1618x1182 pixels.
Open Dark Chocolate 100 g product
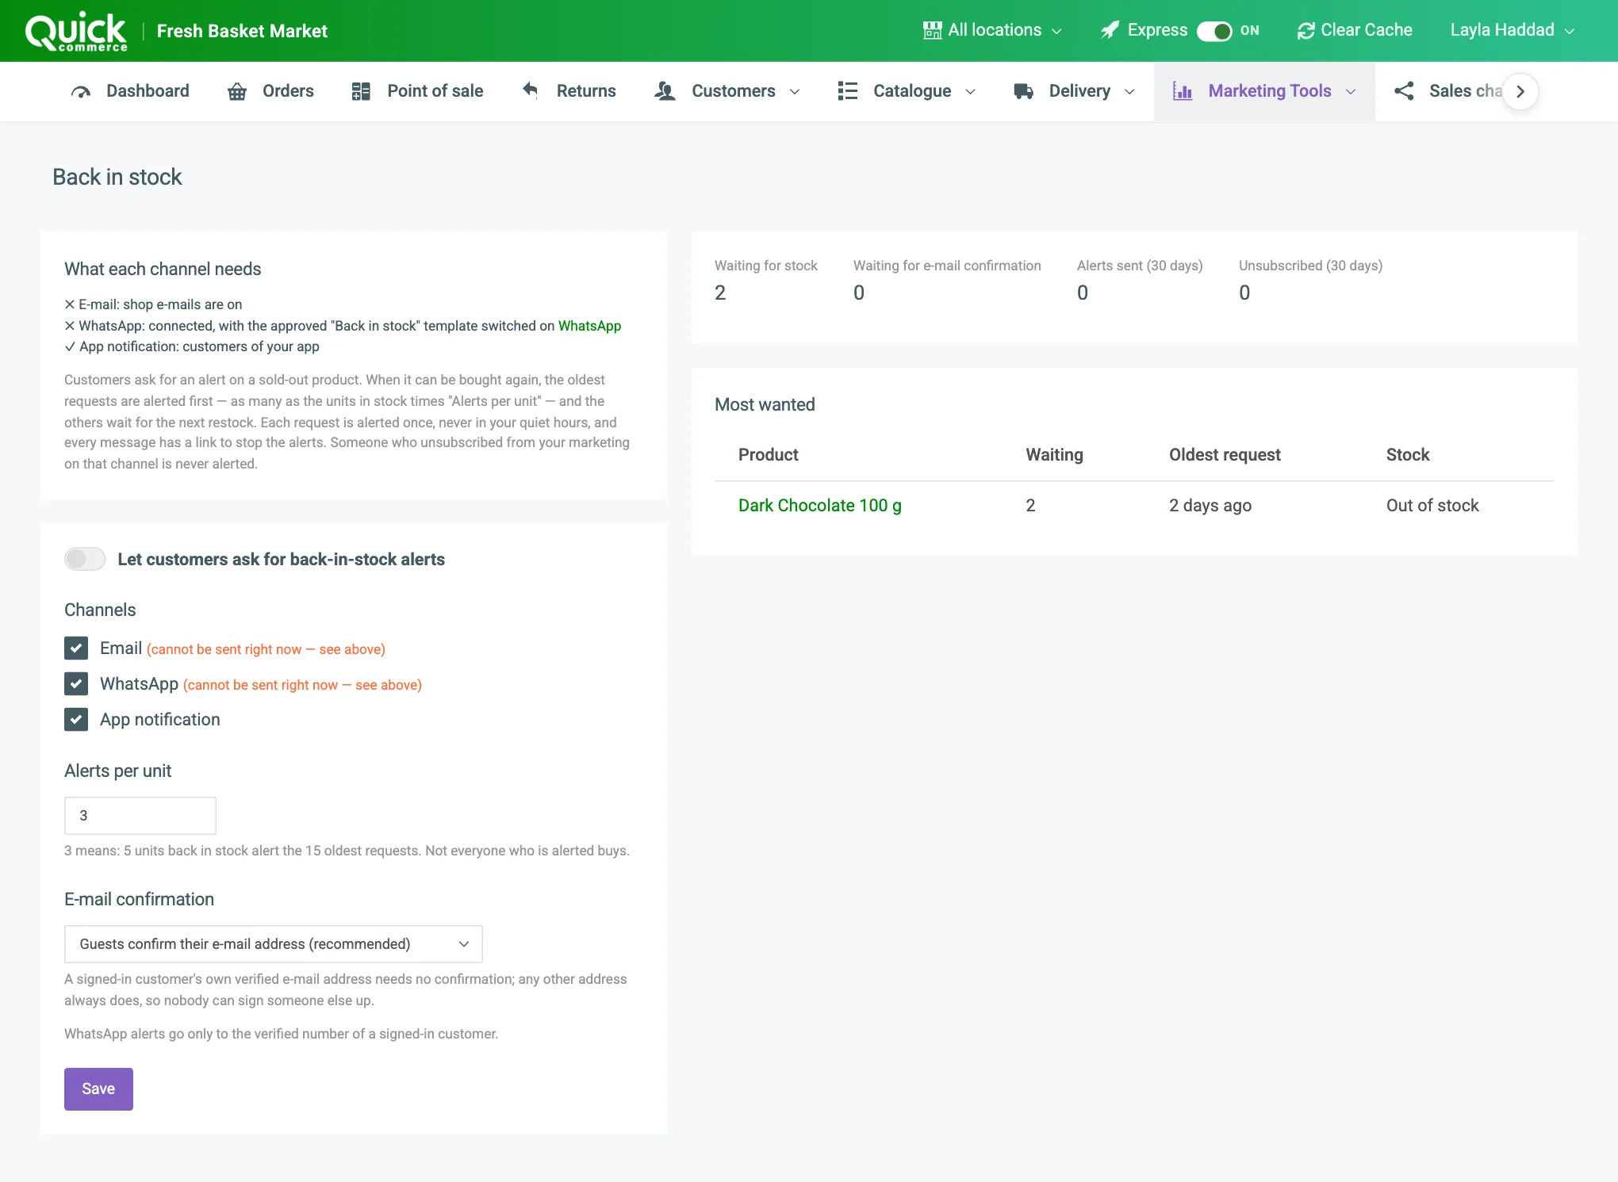(x=820, y=506)
